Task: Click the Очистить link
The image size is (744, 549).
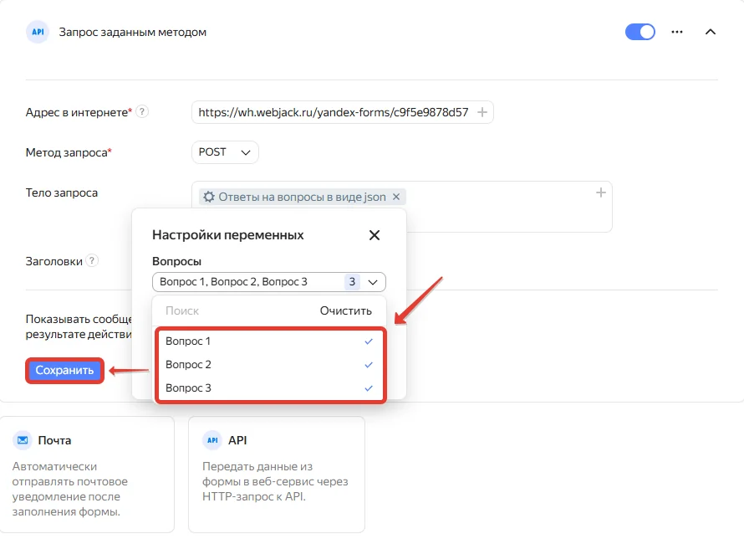Action: 345,310
